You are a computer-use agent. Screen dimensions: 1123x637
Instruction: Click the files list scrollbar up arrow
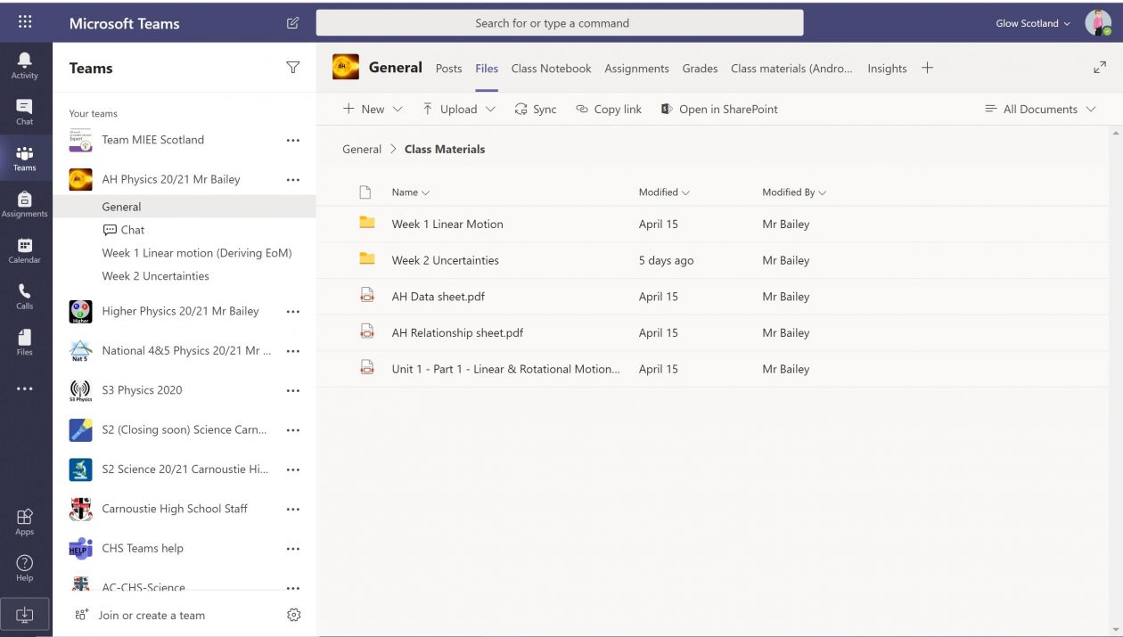[x=1117, y=134]
